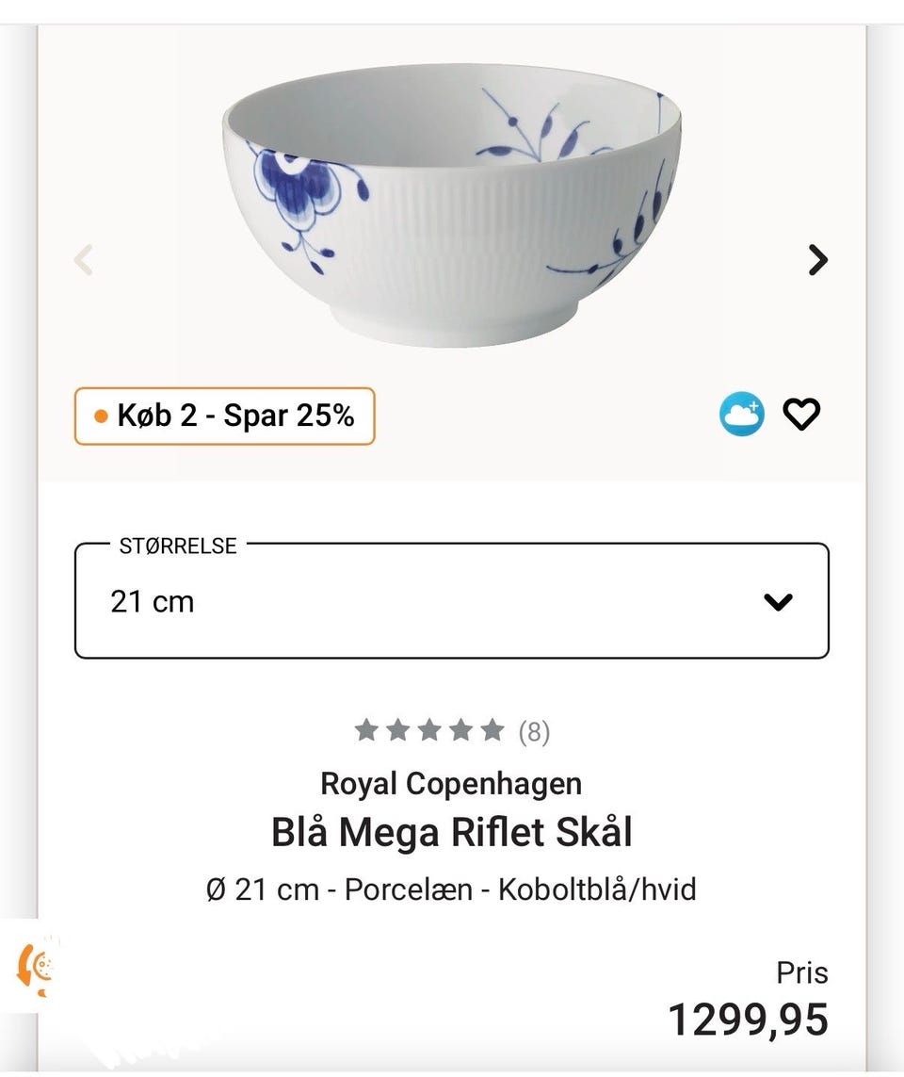
Task: Open the Køb 2 - Spar 25% offer
Action: 224,416
